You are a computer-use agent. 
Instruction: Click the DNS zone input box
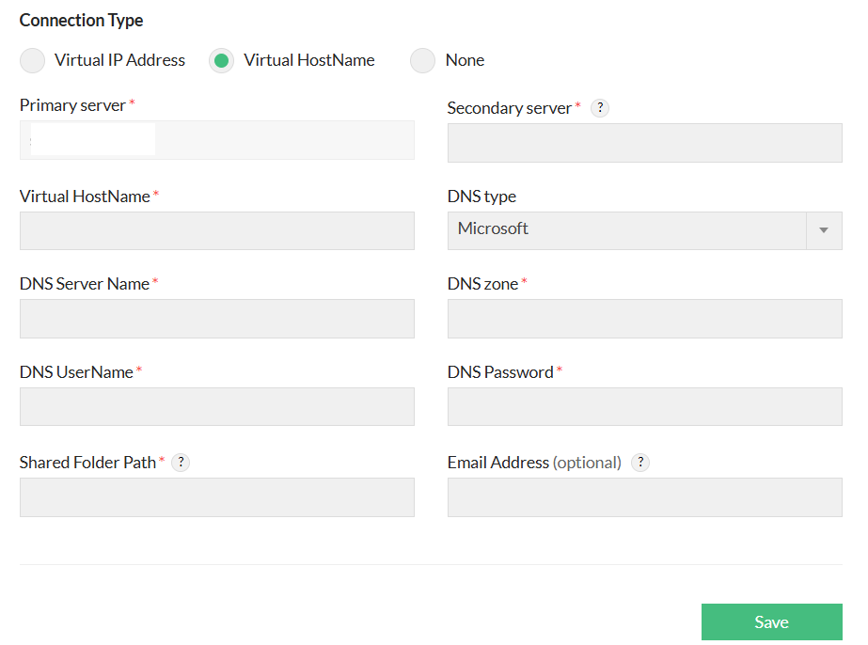click(x=644, y=319)
